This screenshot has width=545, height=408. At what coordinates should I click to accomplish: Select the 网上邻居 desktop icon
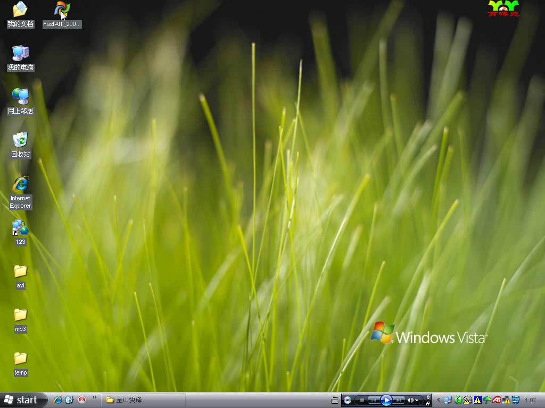coord(21,101)
